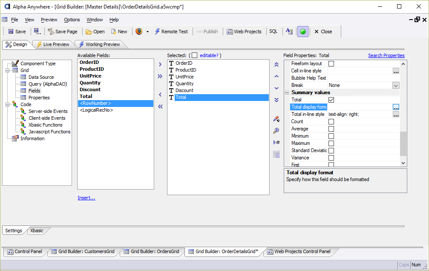Click the green circle status icon
This screenshot has width=429, height=271.
click(x=303, y=32)
